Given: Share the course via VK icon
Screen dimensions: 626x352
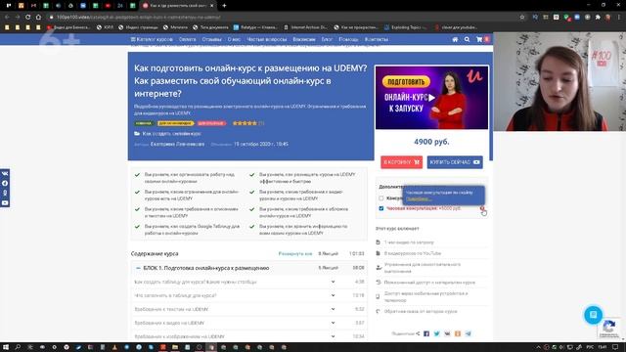Looking at the screenshot, I should point(447,333).
